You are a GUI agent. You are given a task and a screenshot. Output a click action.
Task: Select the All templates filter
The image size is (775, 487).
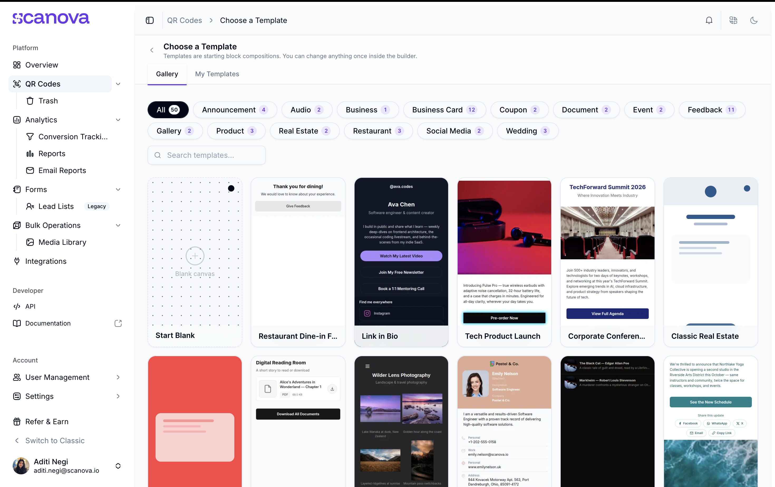pyautogui.click(x=168, y=110)
